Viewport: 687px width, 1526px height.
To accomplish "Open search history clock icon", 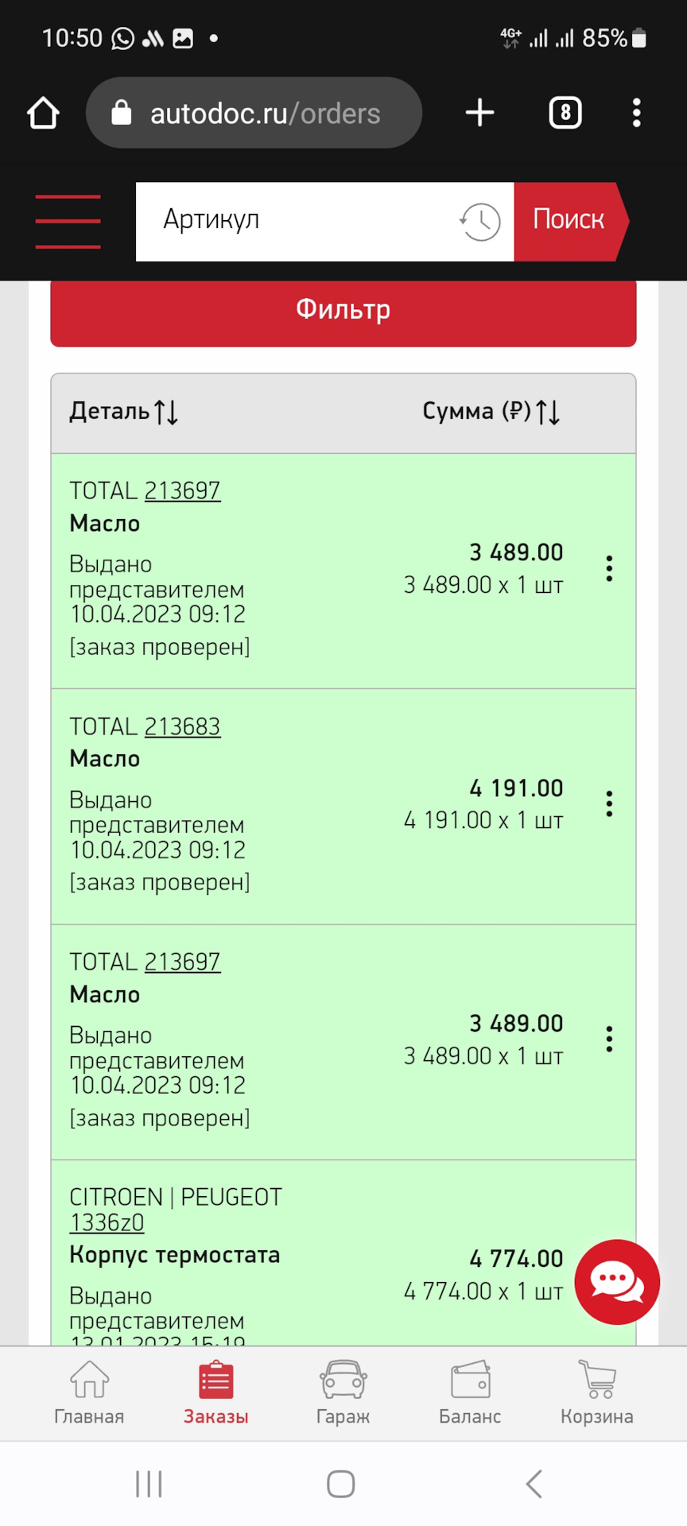I will point(479,222).
